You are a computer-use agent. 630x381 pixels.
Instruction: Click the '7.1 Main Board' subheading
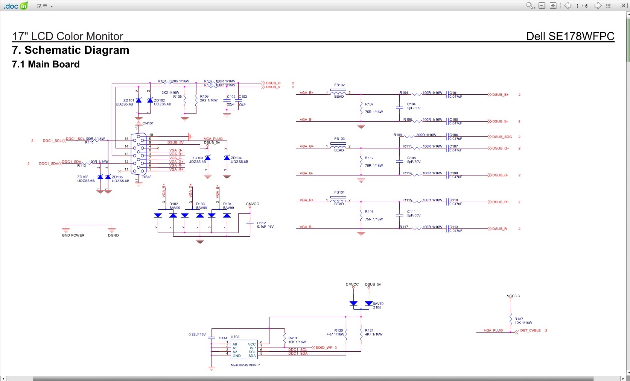pos(46,64)
